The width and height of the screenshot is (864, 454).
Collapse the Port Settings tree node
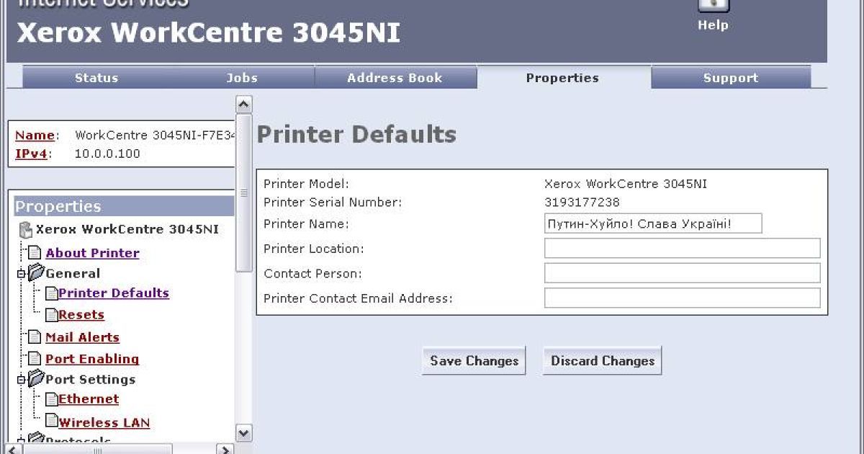(21, 380)
